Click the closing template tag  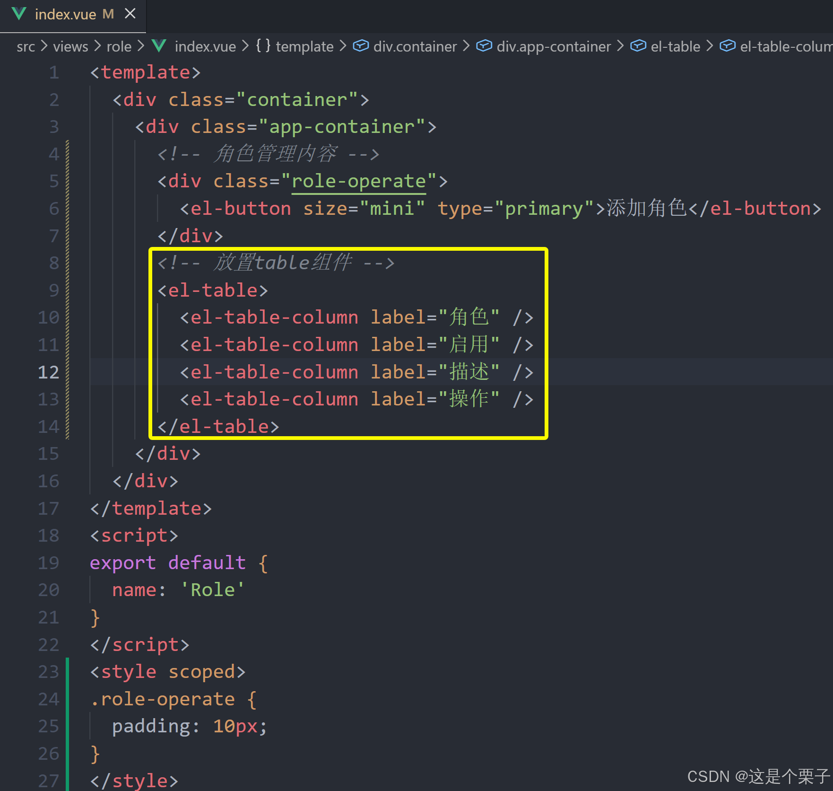(151, 509)
